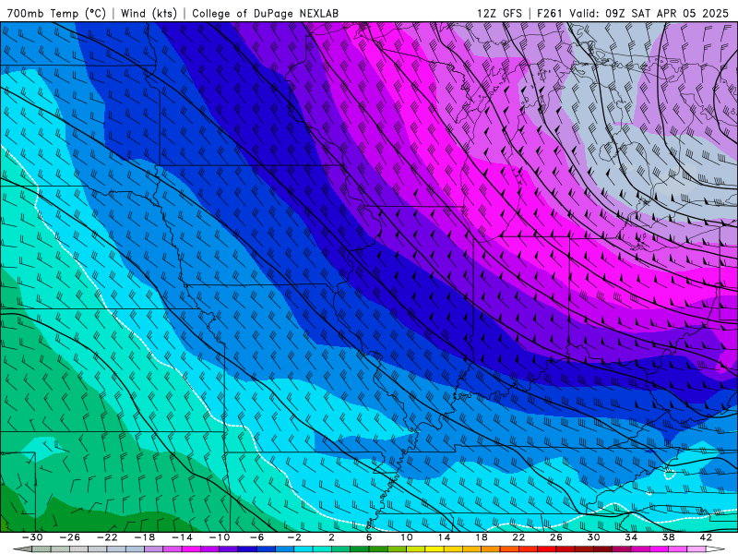Click the -14 color scale label
The width and height of the screenshot is (738, 554).
pos(182,537)
